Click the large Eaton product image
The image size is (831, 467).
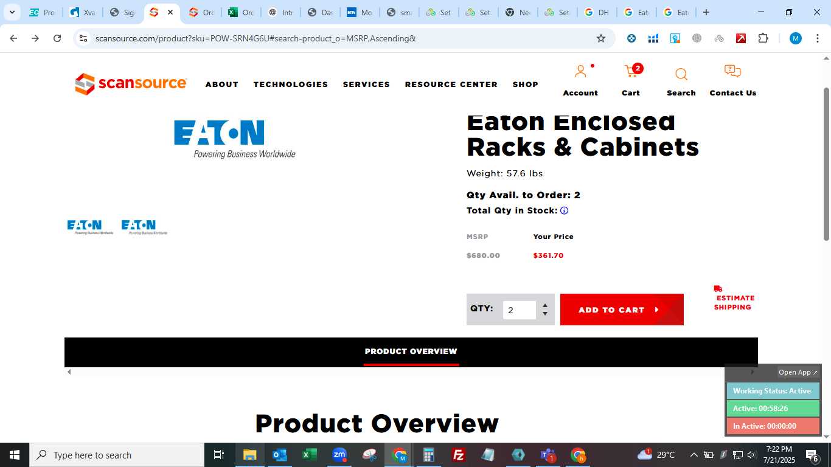click(x=235, y=139)
